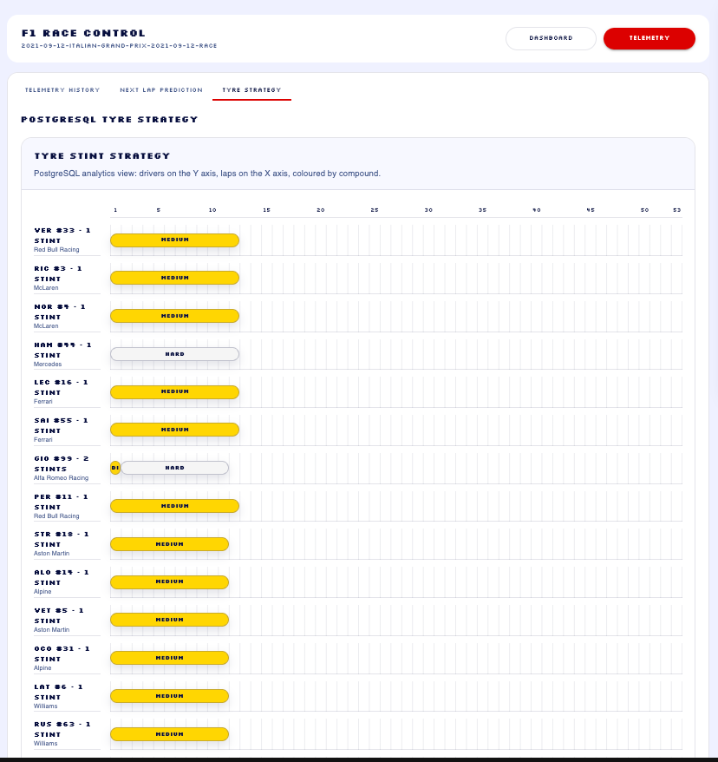
Task: Switch to the Telemetry History tab
Action: (62, 90)
